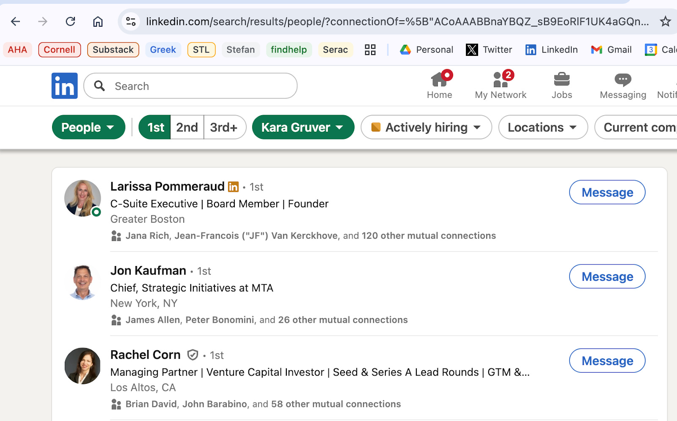
Task: Open the Greek bookmark folder
Action: click(163, 50)
